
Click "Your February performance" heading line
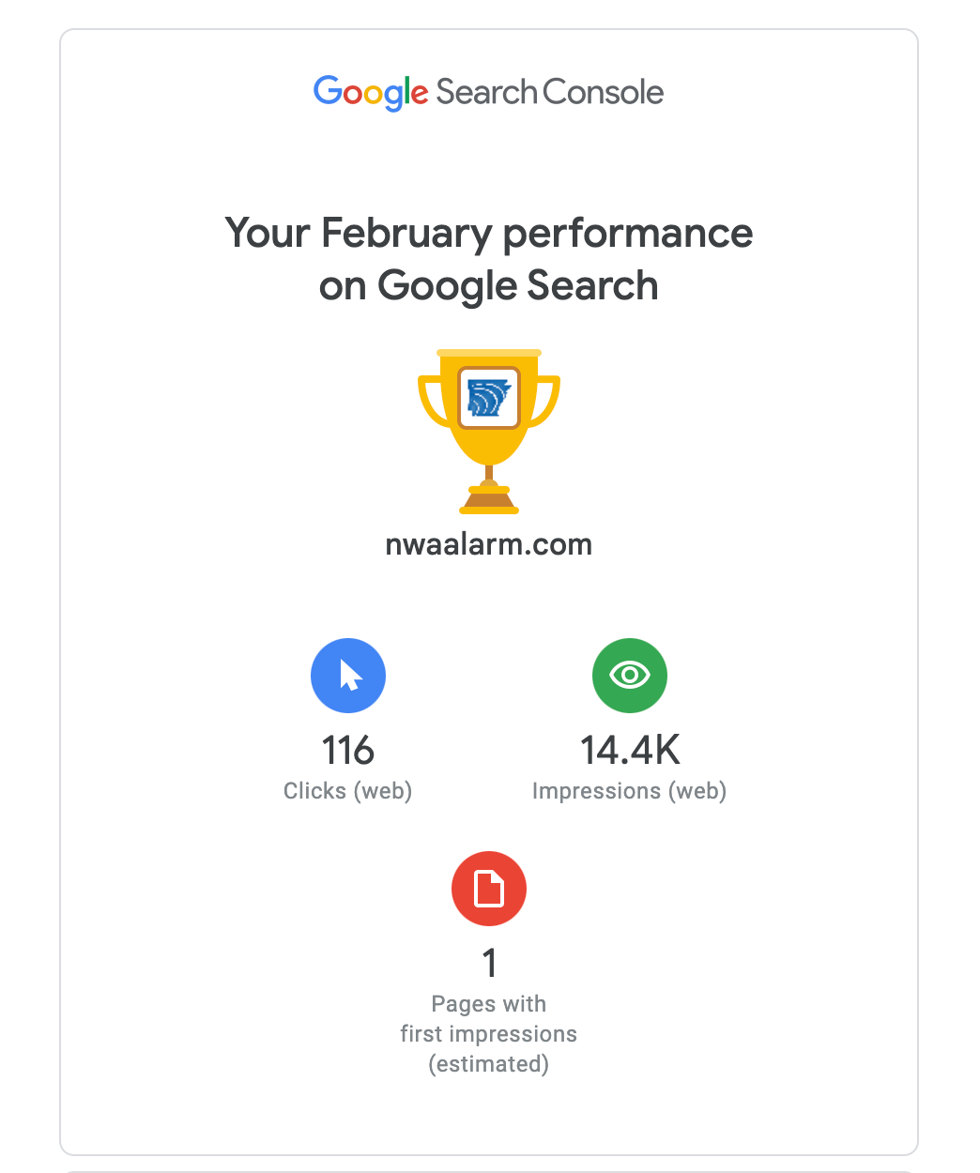[x=489, y=233]
